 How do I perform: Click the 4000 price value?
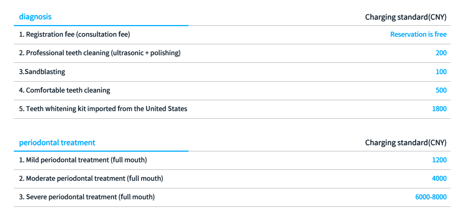(439, 179)
